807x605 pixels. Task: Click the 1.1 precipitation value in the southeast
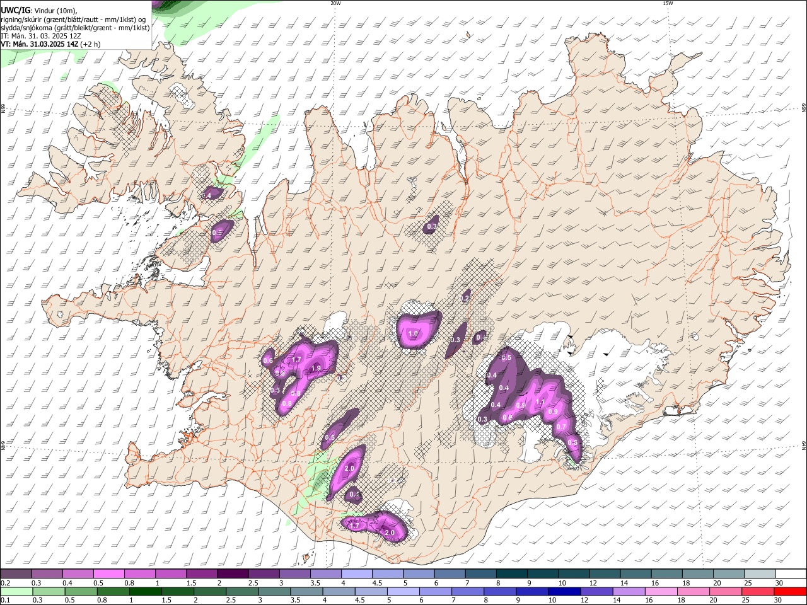540,401
